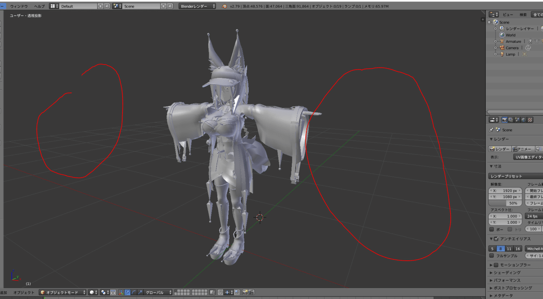Add a new screen layout with plus button

(100, 6)
